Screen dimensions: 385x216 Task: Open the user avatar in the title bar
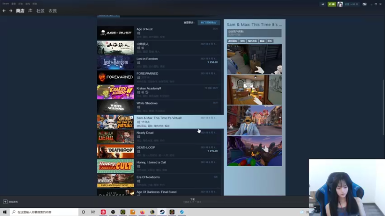(340, 4)
